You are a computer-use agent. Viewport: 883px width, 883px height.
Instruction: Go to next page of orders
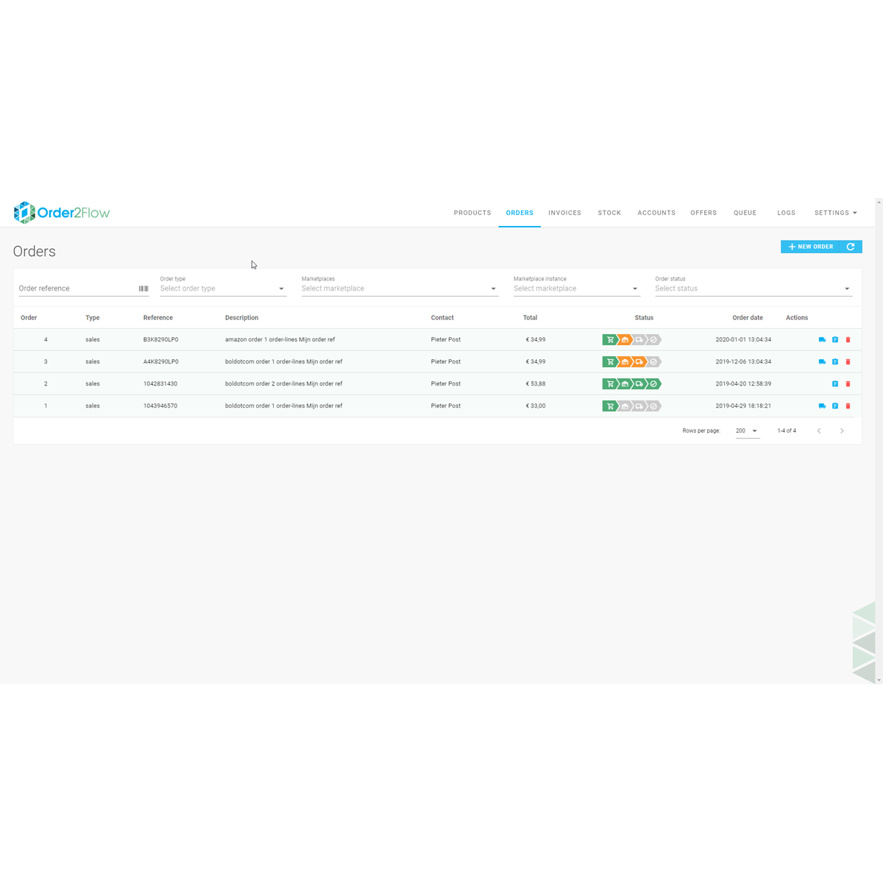(842, 430)
